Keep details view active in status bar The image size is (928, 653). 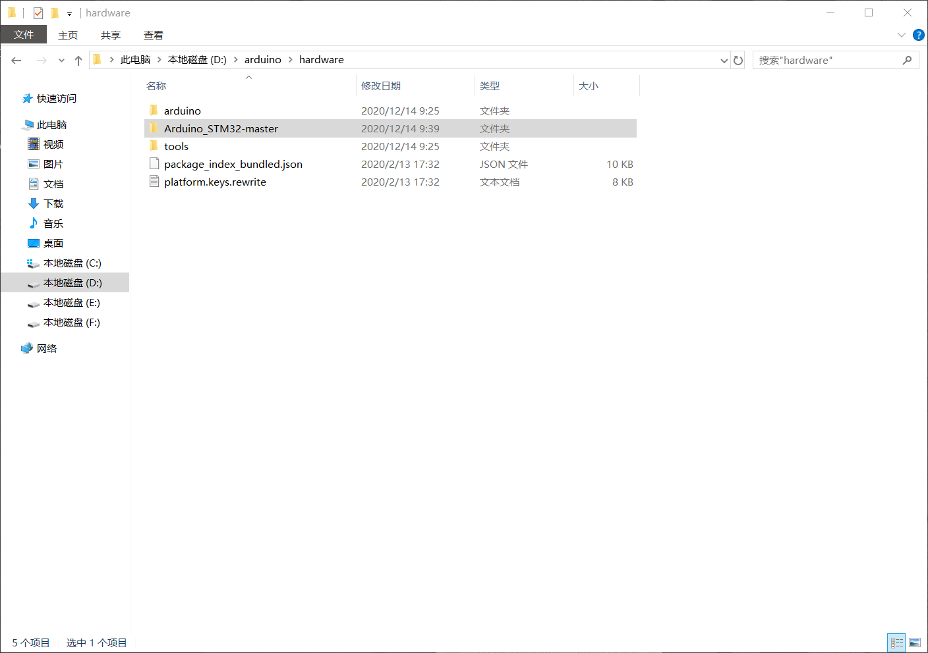(x=896, y=642)
